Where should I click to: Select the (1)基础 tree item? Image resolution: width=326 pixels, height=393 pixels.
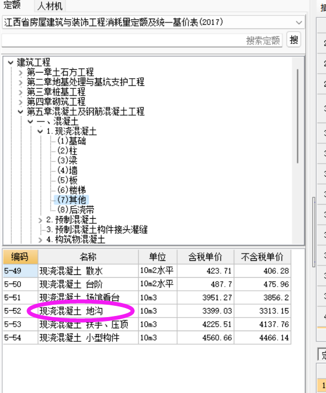(x=71, y=141)
